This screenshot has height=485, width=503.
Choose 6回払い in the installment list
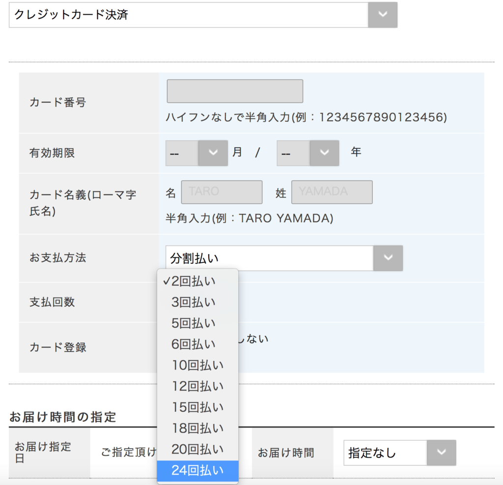pyautogui.click(x=197, y=344)
